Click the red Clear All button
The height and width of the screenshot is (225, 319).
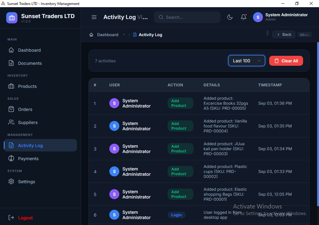(x=286, y=61)
